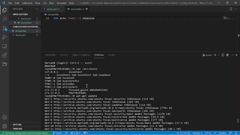Open the feedback icon in status bar

click(230, 133)
